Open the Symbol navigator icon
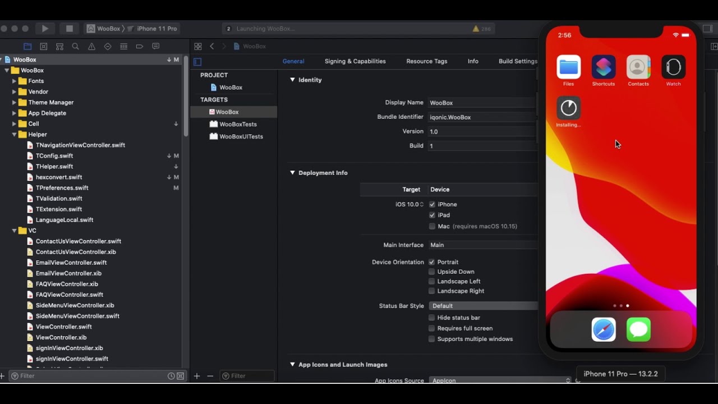The height and width of the screenshot is (404, 718). tap(59, 47)
